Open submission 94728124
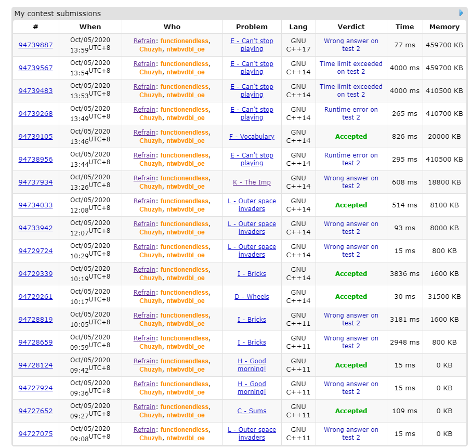Image resolution: width=472 pixels, height=448 pixels. coord(35,365)
